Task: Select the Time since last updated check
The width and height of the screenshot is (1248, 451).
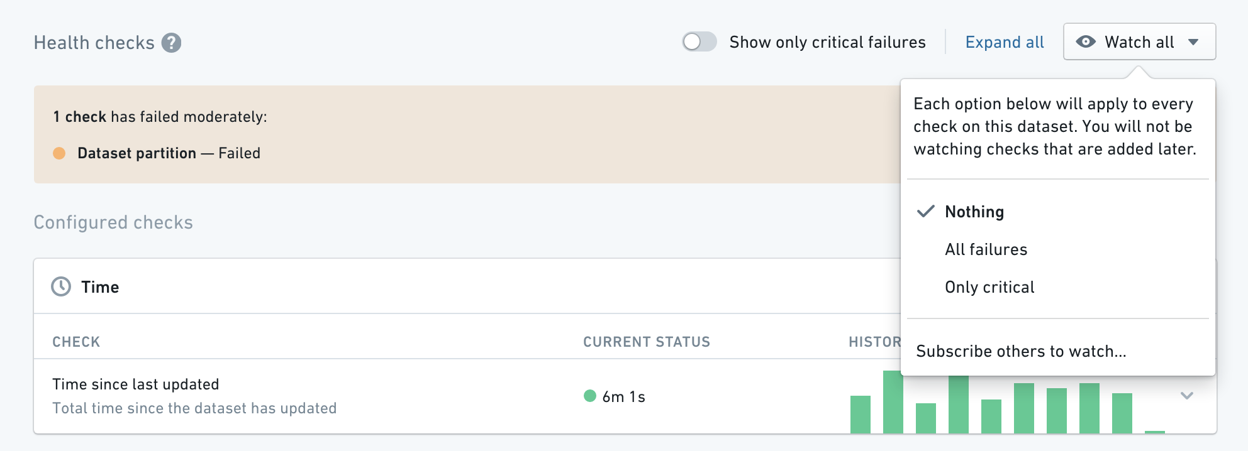Action: pyautogui.click(x=136, y=384)
